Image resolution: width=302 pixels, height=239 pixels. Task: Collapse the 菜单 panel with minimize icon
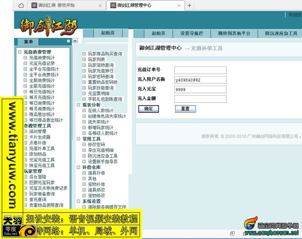[68, 41]
